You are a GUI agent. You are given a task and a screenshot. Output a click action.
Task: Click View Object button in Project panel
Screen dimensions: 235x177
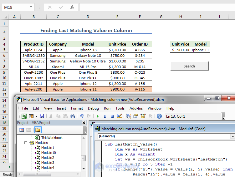(29, 130)
